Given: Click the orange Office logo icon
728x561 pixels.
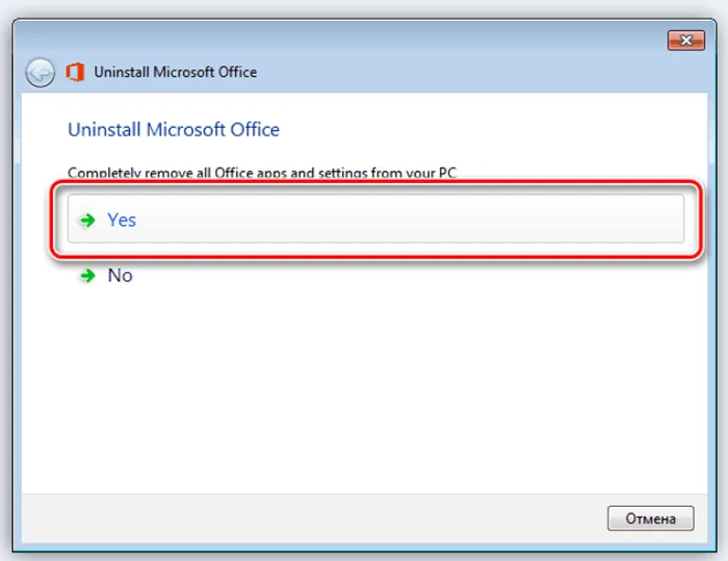Looking at the screenshot, I should 75,72.
